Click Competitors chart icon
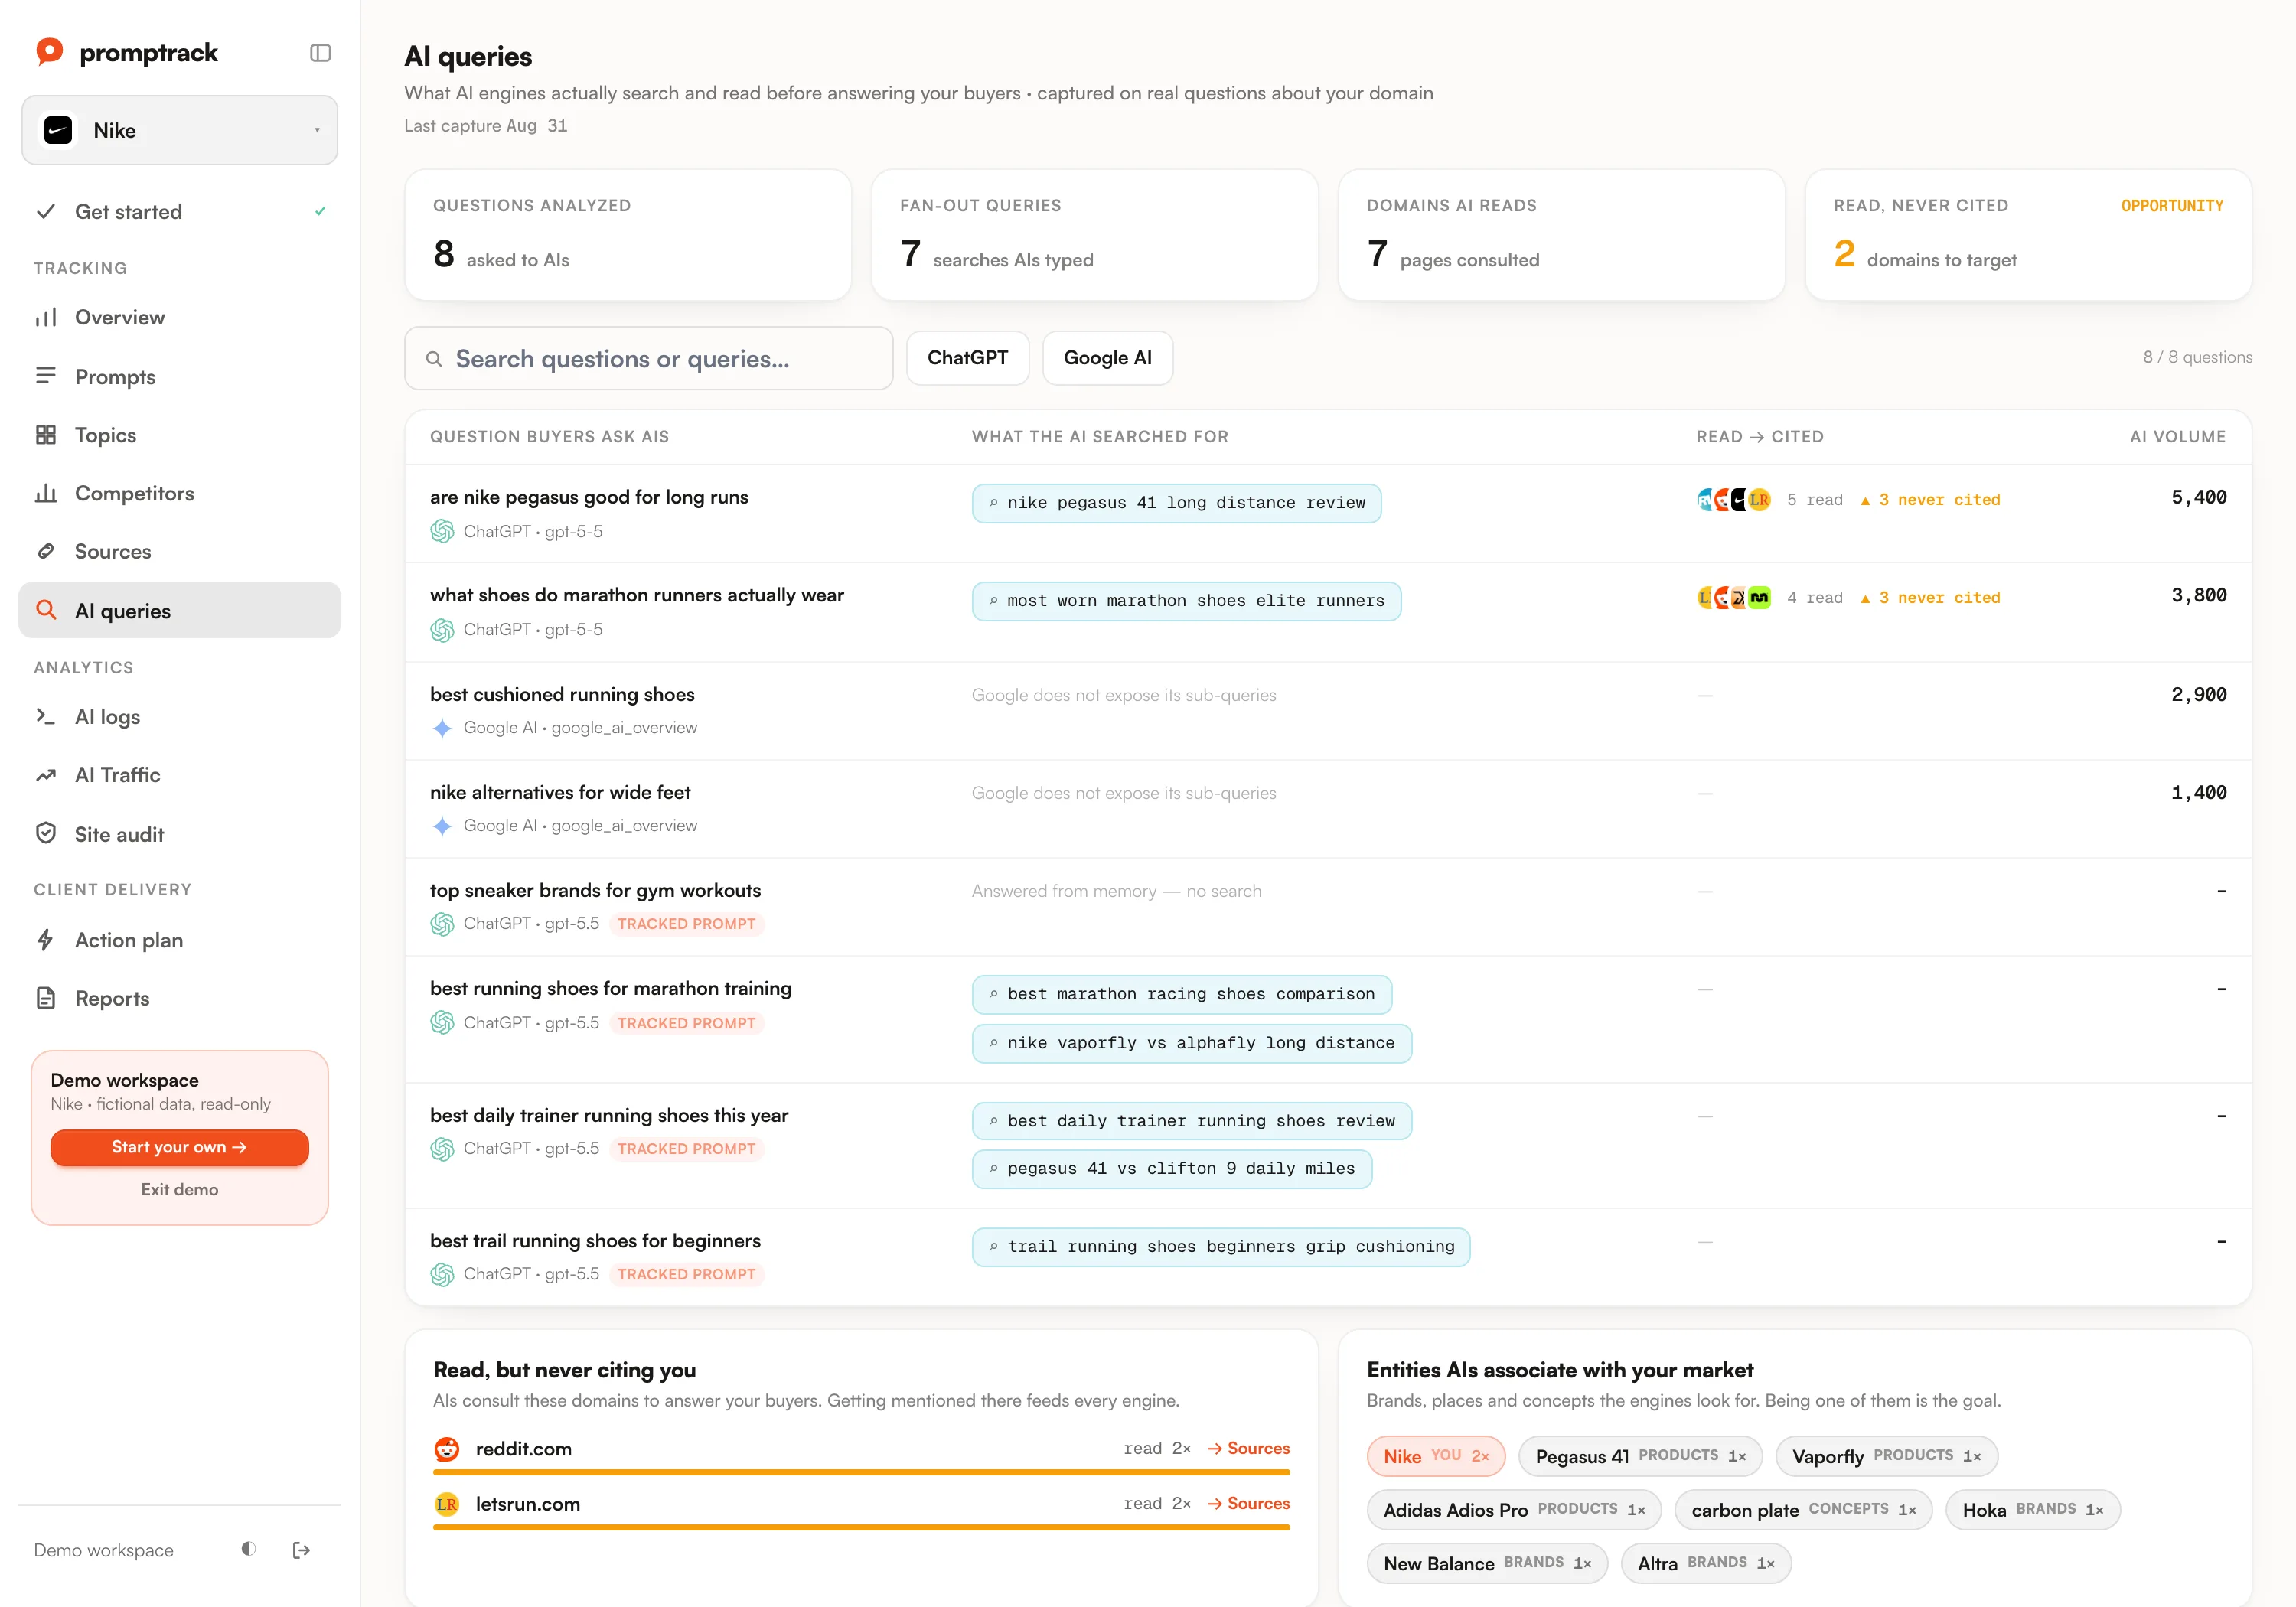2296x1607 pixels. 46,493
